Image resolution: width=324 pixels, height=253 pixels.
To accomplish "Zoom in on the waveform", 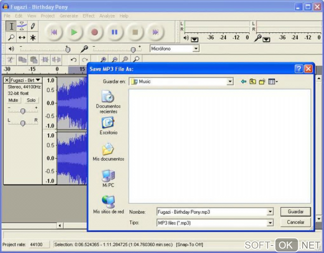I will 103,59.
